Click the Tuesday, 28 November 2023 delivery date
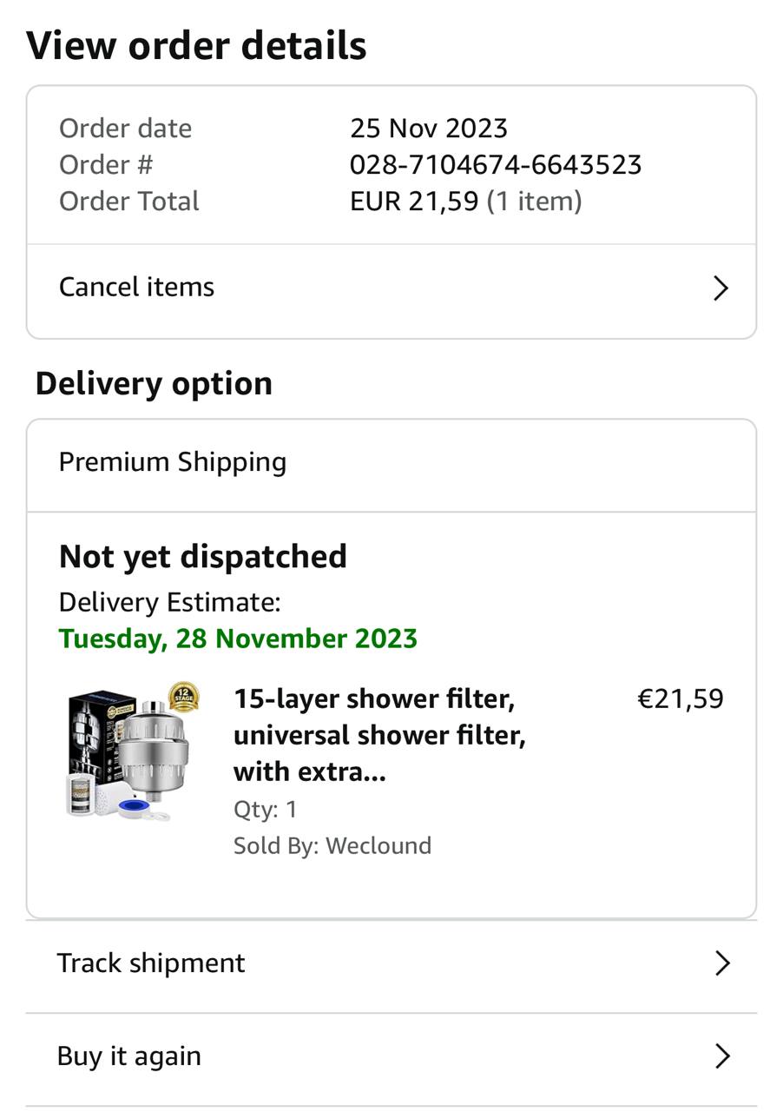783x1112 pixels. coord(238,639)
